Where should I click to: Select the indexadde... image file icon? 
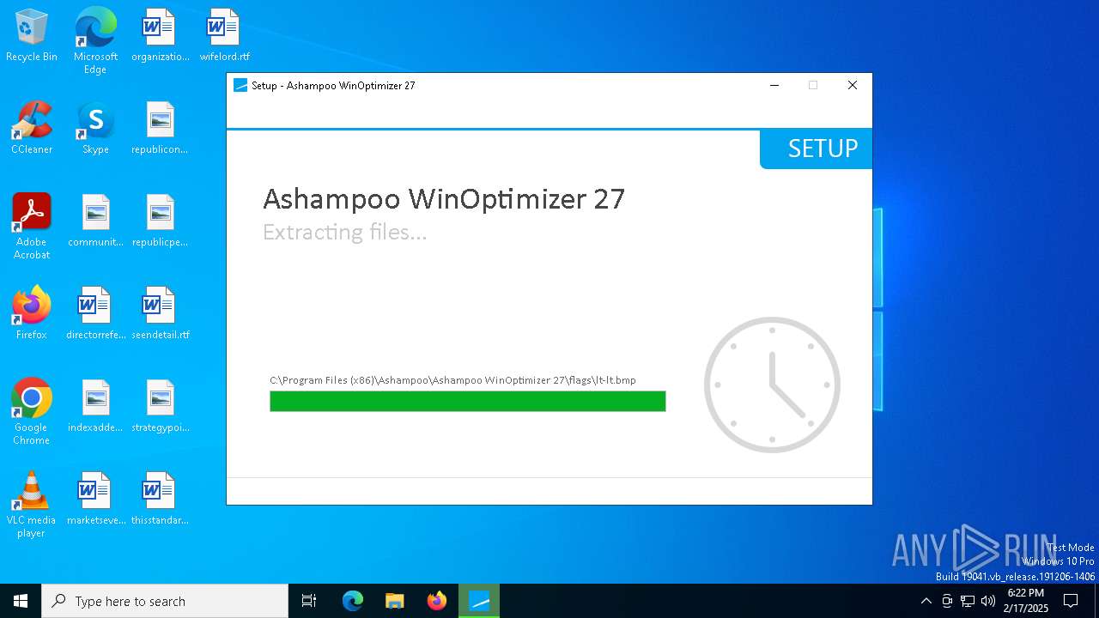click(x=95, y=406)
